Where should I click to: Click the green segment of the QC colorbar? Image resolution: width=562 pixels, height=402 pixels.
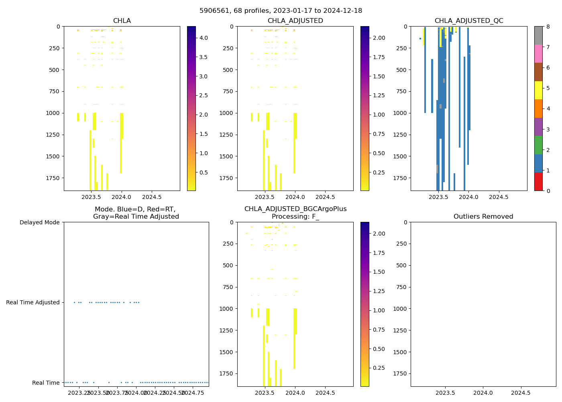538,145
